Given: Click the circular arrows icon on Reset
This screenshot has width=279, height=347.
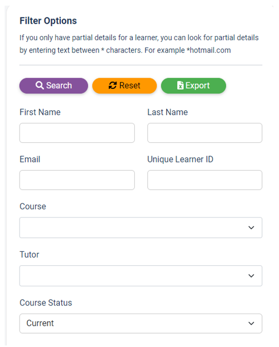Looking at the screenshot, I should pyautogui.click(x=113, y=85).
